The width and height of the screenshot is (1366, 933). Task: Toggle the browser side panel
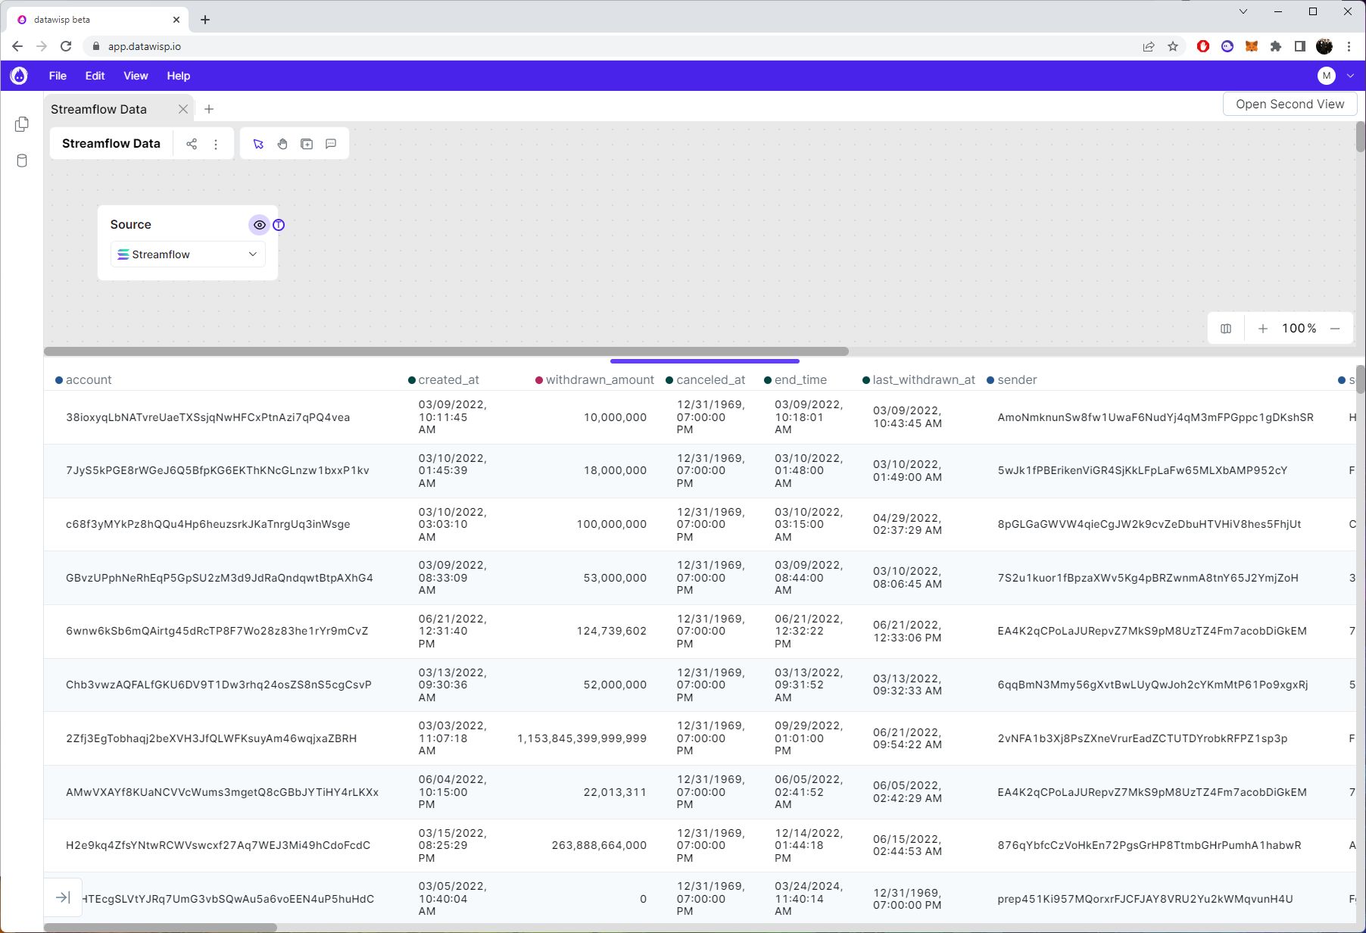[x=1300, y=46]
